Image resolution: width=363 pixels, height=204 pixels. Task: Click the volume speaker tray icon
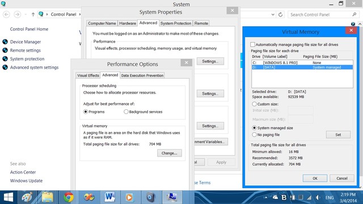pos(318,198)
